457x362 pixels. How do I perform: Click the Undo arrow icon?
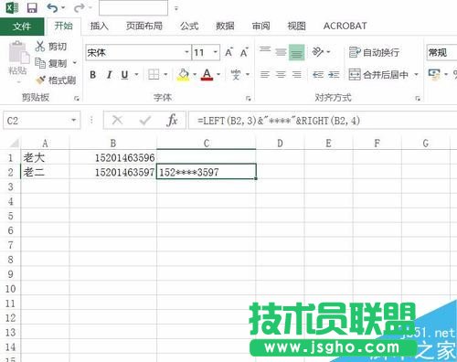[x=52, y=7]
